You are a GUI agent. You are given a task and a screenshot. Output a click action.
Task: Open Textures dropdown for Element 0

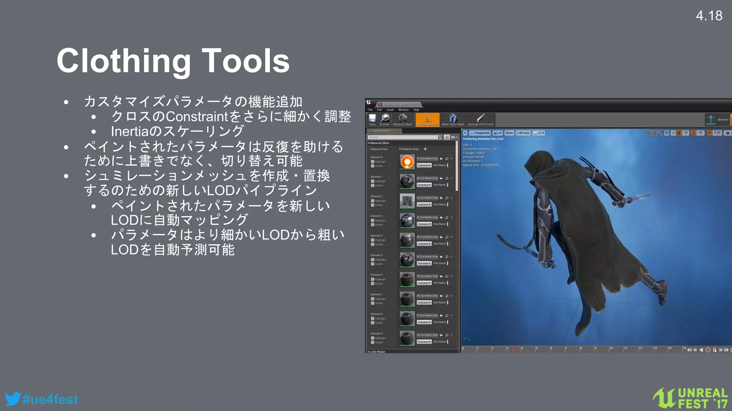[424, 165]
